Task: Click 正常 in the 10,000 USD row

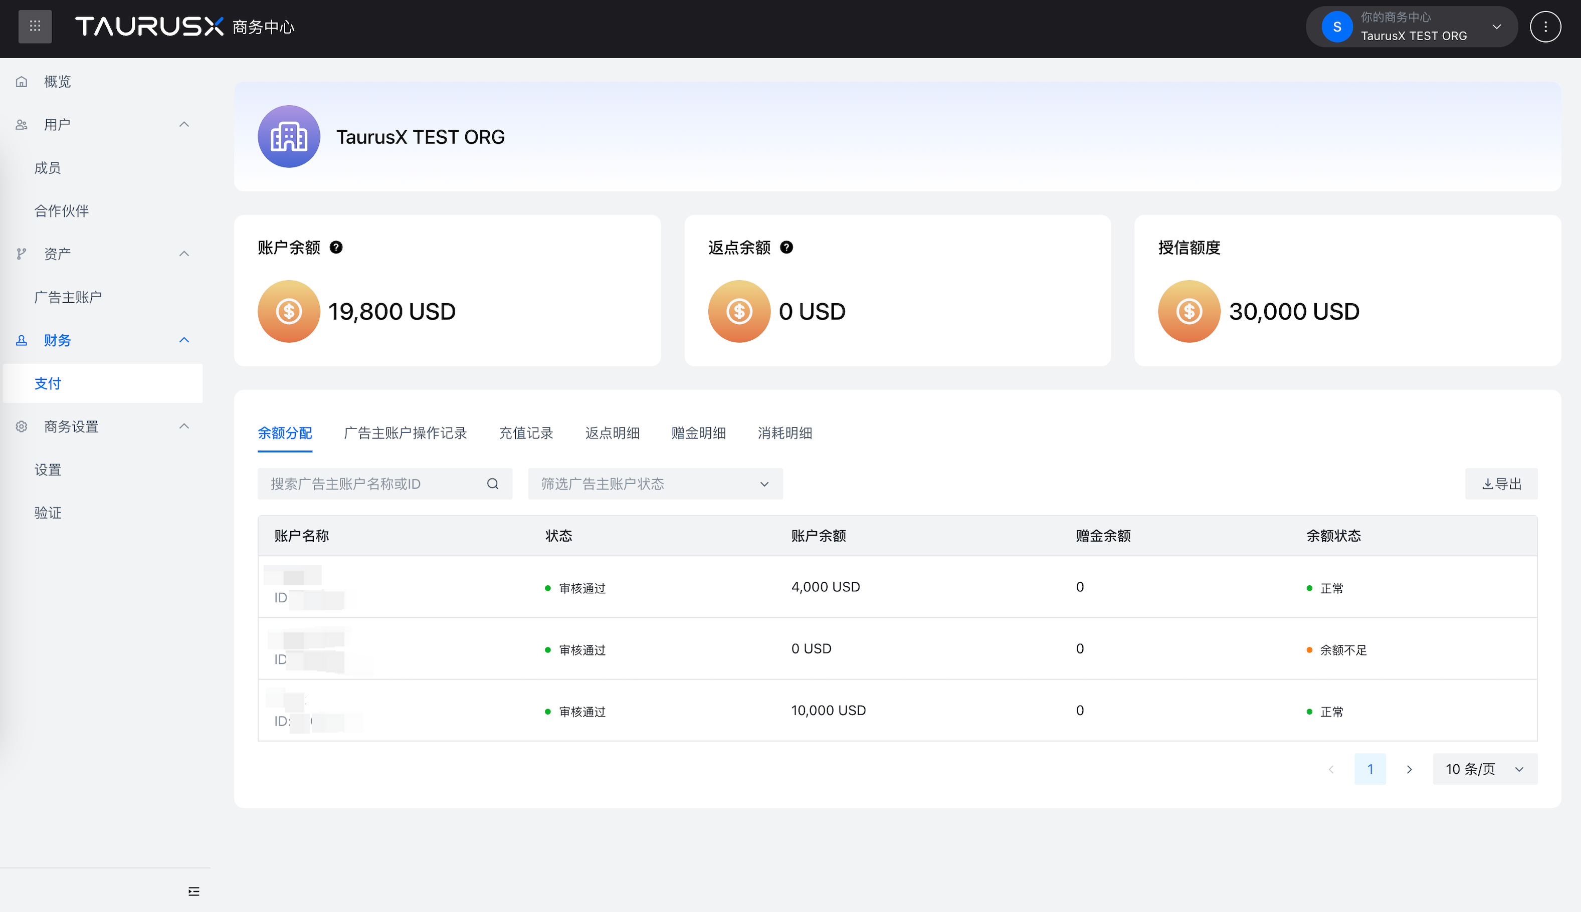Action: 1325,712
